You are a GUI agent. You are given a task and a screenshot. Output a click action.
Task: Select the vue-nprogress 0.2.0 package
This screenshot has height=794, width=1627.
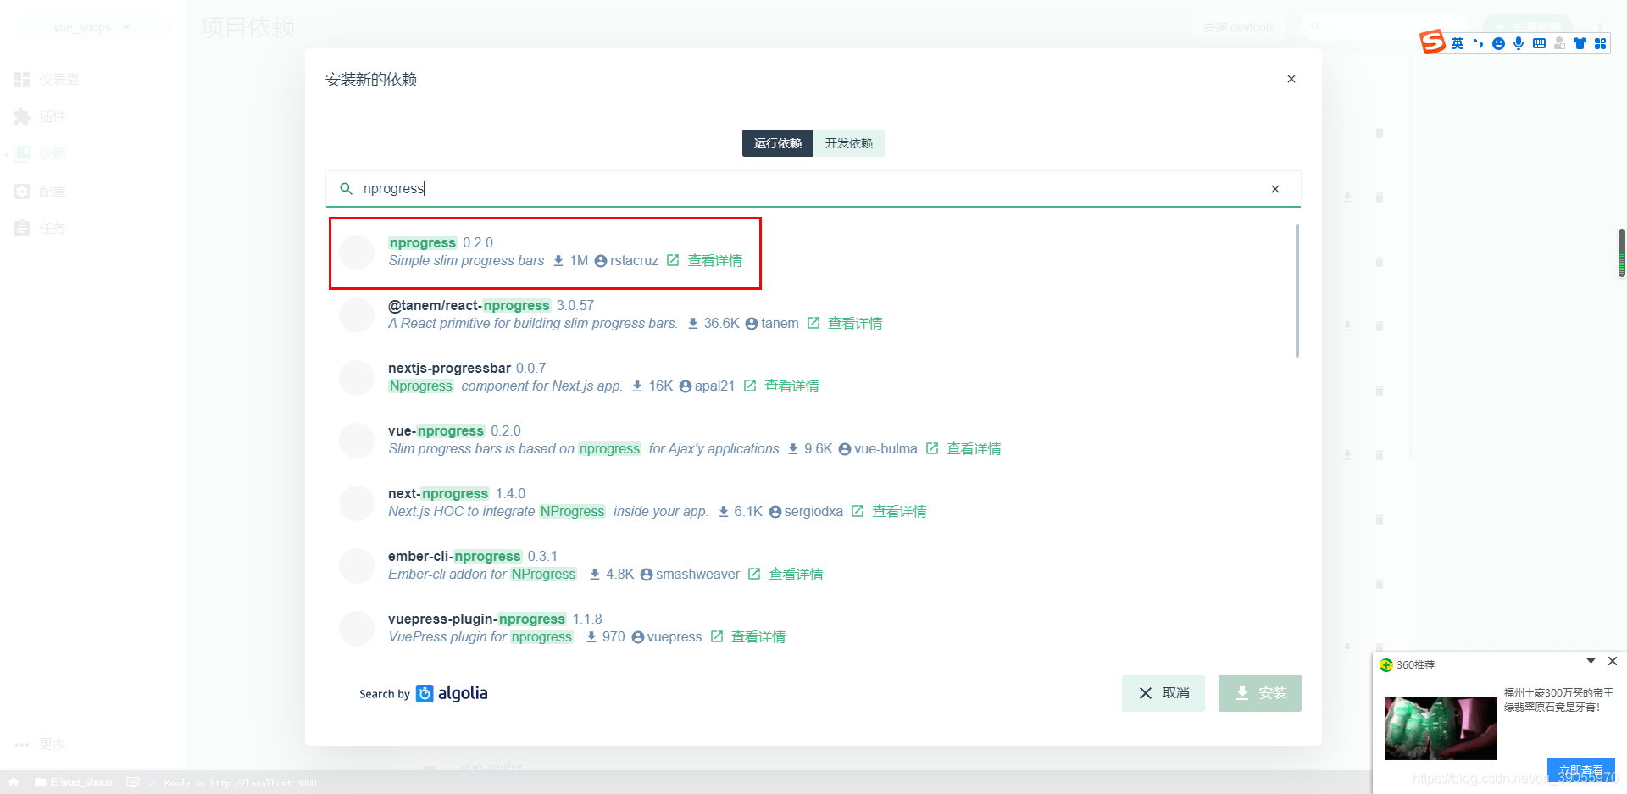coord(436,430)
